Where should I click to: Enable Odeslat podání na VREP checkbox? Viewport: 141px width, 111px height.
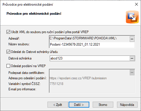(8, 66)
